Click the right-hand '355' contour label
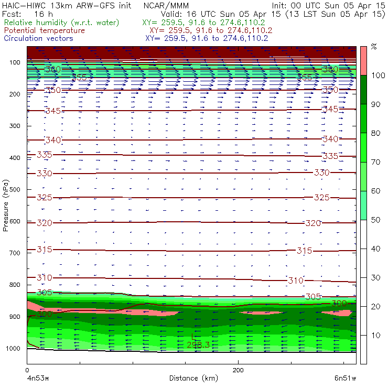 point(304,77)
